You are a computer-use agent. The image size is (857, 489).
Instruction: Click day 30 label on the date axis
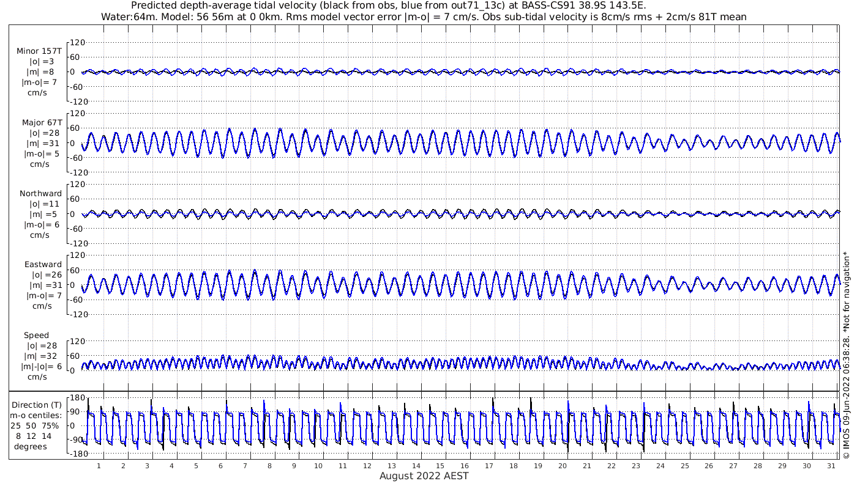(807, 466)
